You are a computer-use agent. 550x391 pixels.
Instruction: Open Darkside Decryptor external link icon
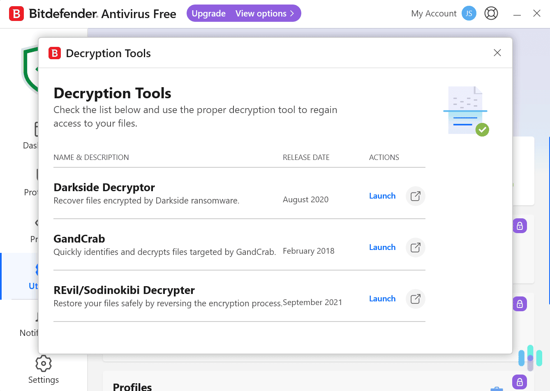pos(415,196)
